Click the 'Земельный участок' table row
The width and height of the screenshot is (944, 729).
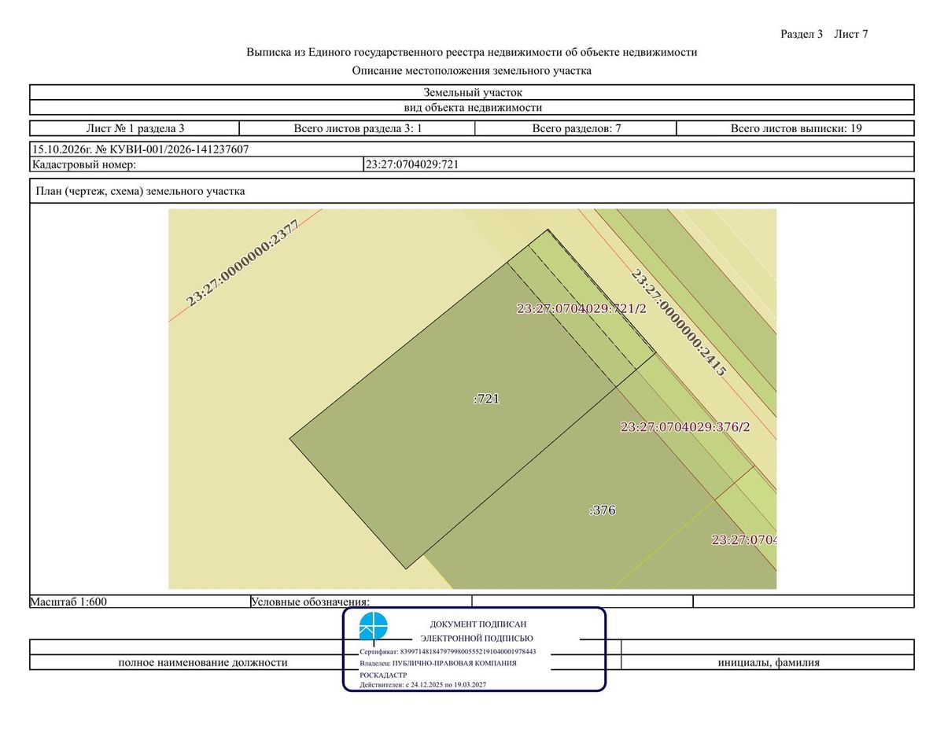click(472, 93)
